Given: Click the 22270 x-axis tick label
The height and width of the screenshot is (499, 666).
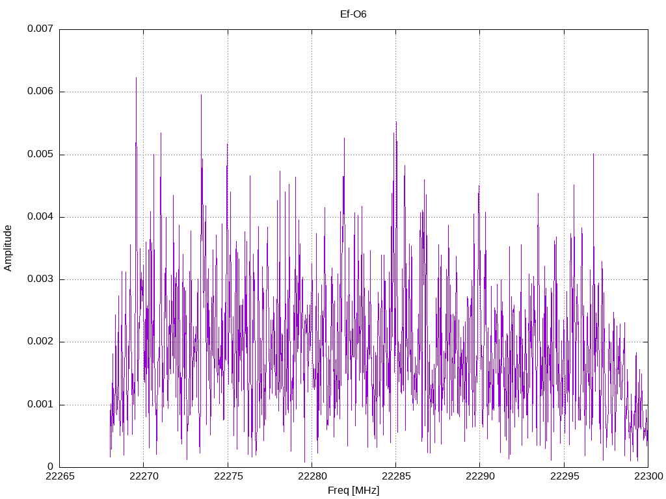Looking at the screenshot, I should click(x=144, y=476).
